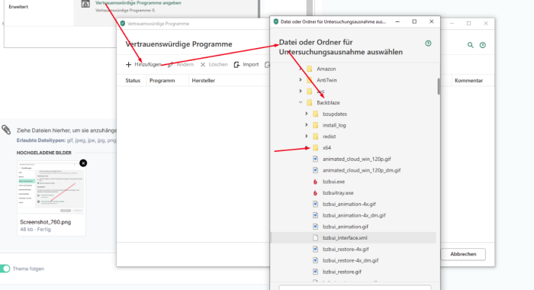Click the paperclip attachment icon
The height and width of the screenshot is (290, 534).
pyautogui.click(x=6, y=130)
